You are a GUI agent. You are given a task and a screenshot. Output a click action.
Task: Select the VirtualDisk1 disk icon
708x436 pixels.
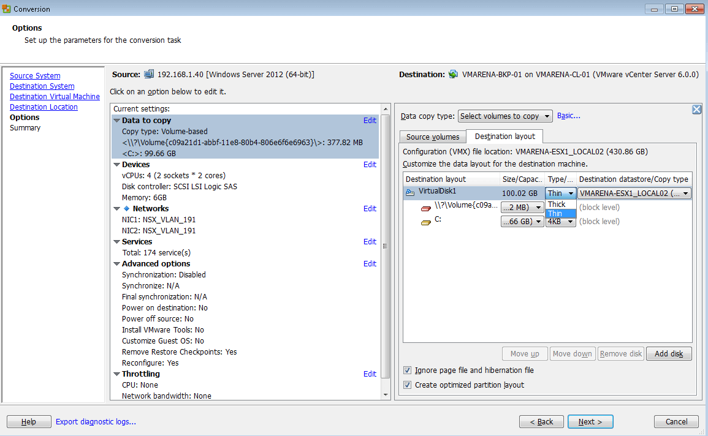(410, 192)
